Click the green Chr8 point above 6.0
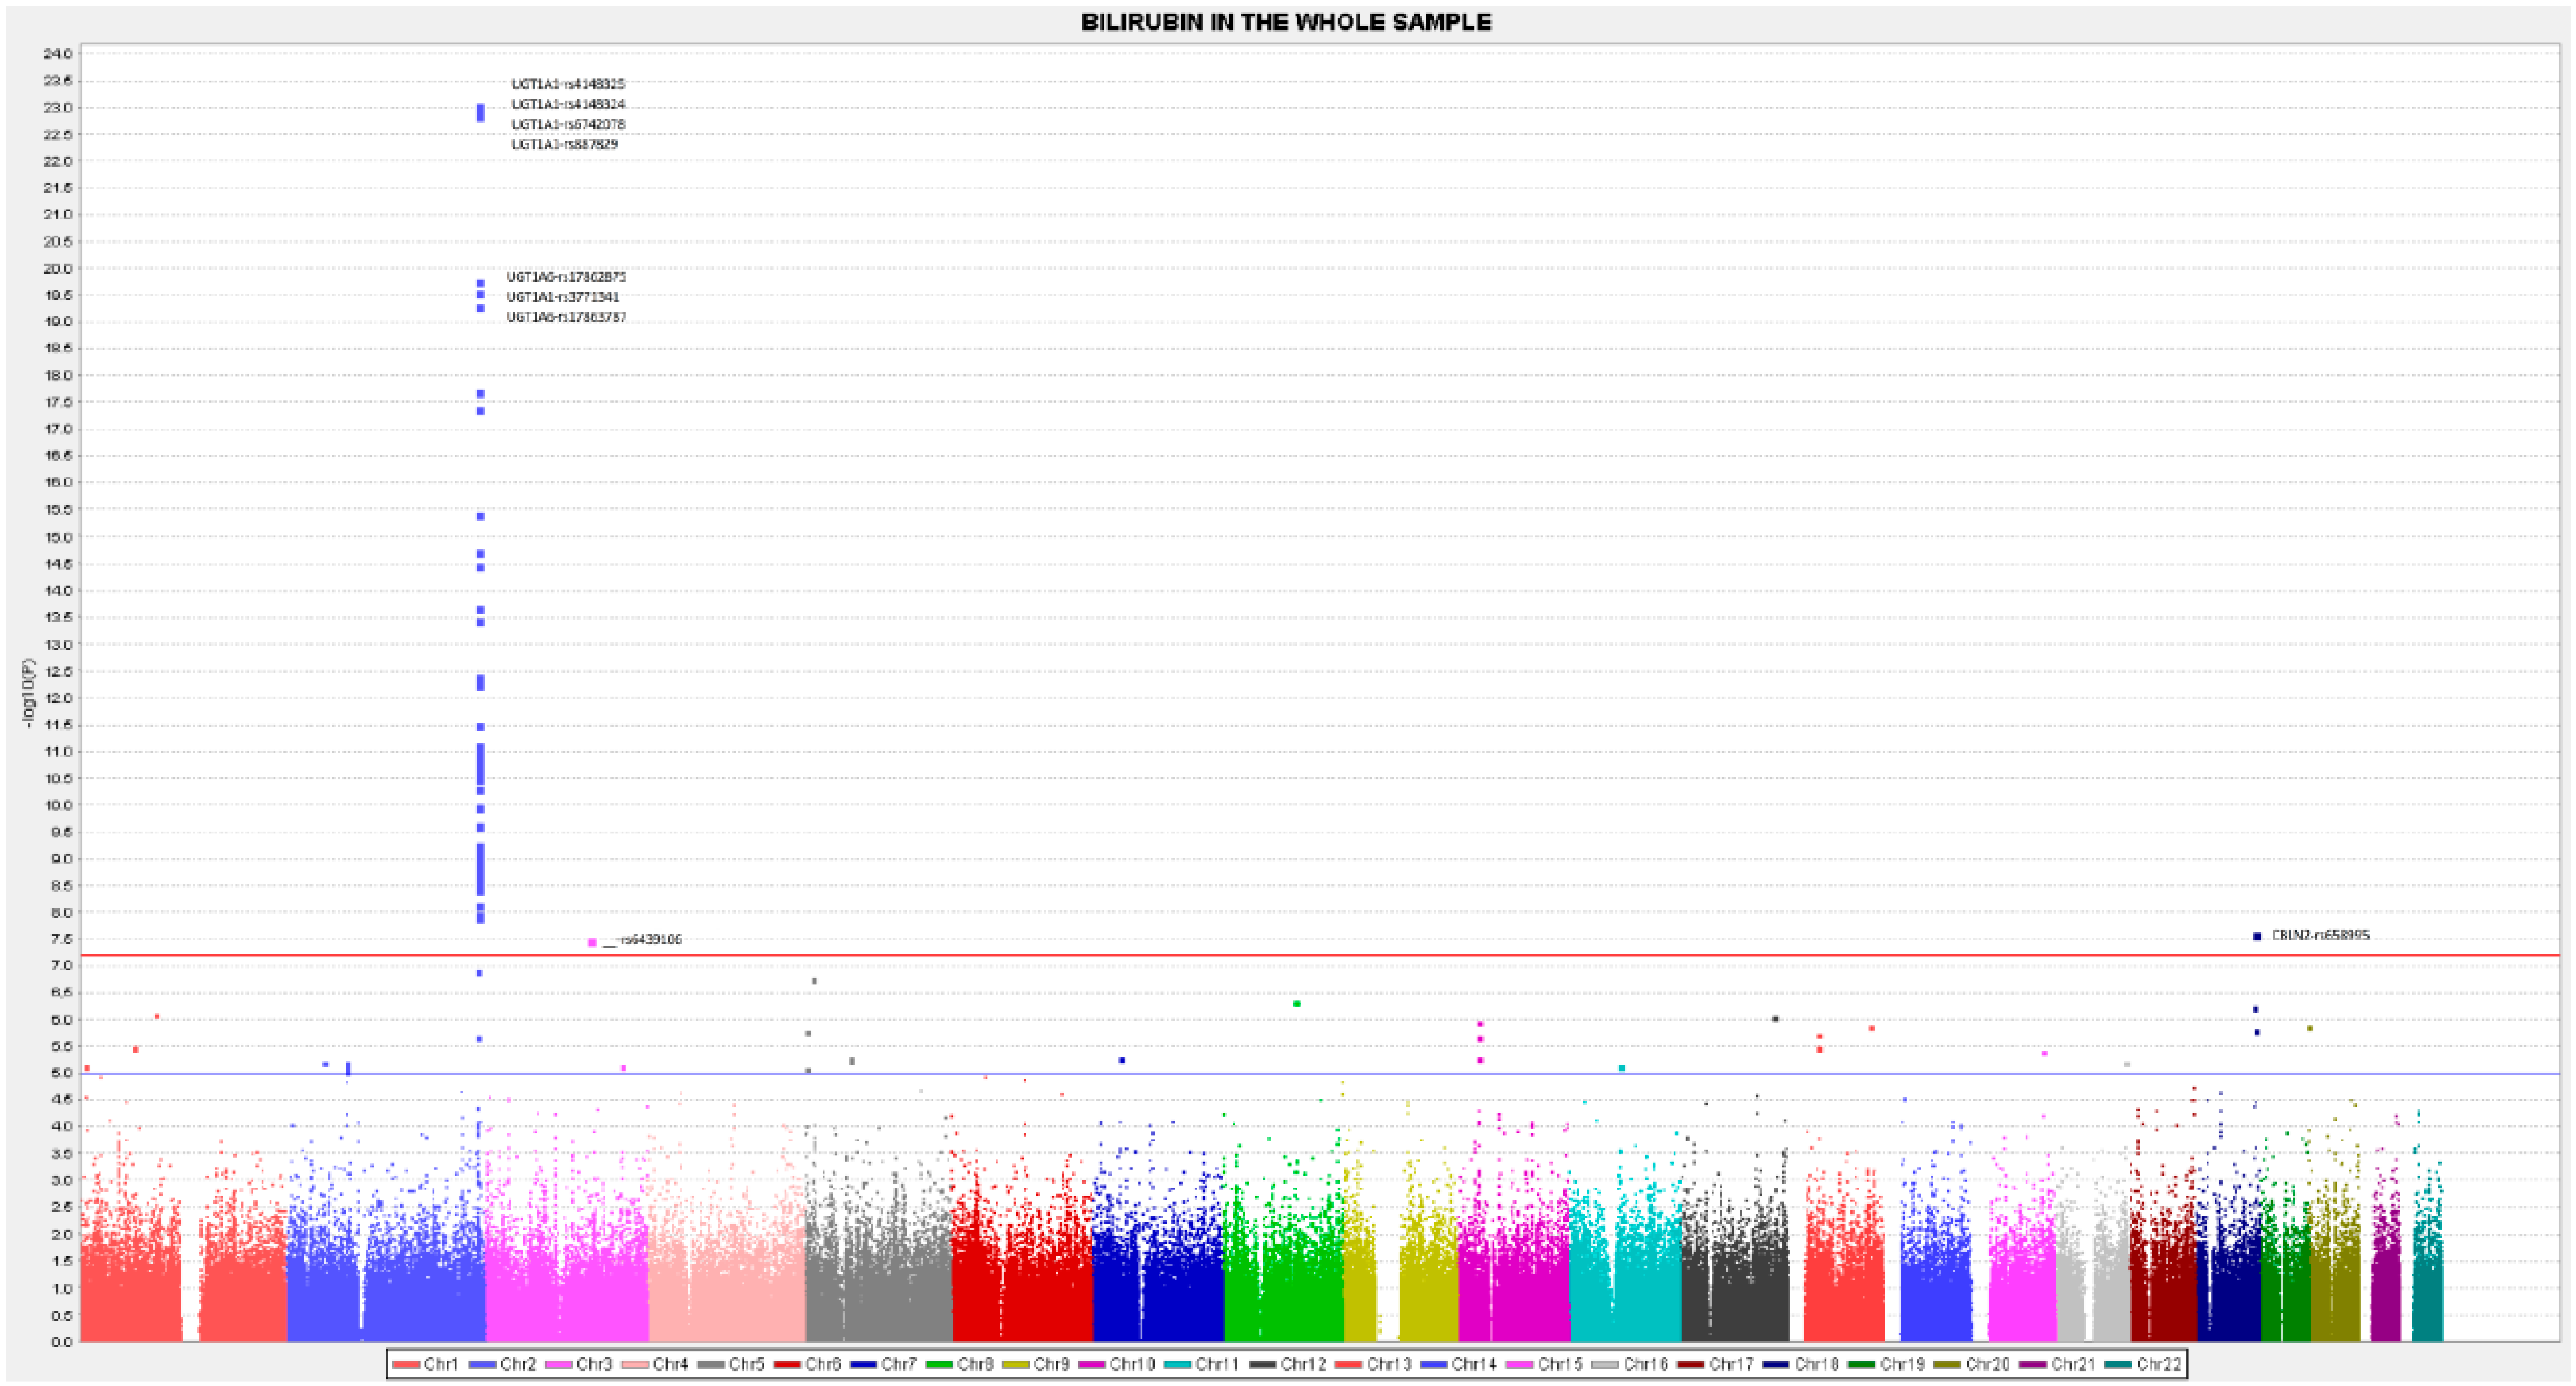This screenshot has height=1386, width=2576. pyautogui.click(x=1297, y=1004)
